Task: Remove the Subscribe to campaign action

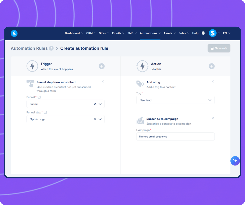Action: (x=213, y=118)
